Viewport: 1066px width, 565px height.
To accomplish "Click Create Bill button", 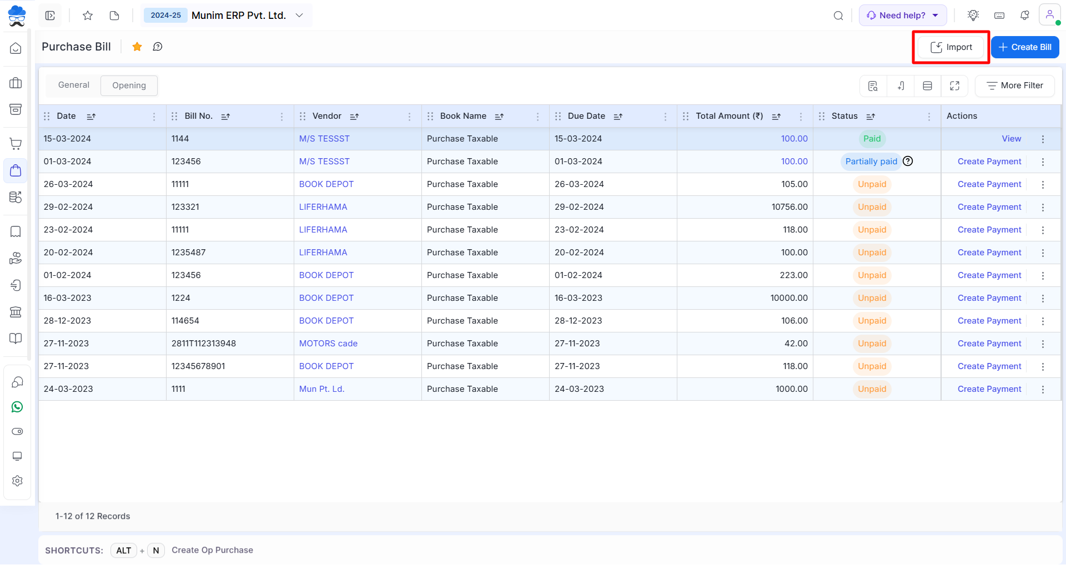I will (1025, 47).
